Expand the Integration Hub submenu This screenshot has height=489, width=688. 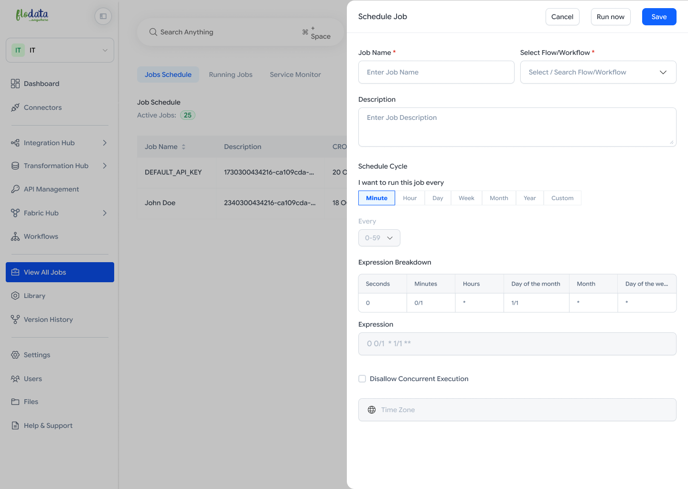105,143
